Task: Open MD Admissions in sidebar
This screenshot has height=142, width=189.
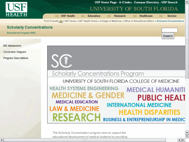Action: click(x=12, y=46)
